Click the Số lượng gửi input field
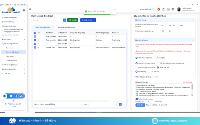This screenshot has height=125, width=200. [151, 102]
